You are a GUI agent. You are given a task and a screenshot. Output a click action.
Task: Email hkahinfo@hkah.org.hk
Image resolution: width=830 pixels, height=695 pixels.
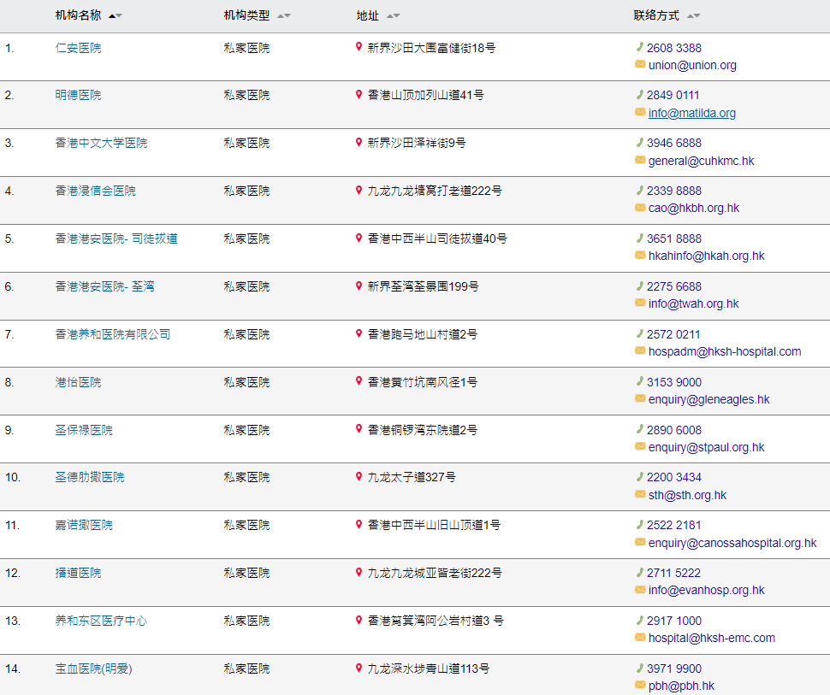[707, 256]
